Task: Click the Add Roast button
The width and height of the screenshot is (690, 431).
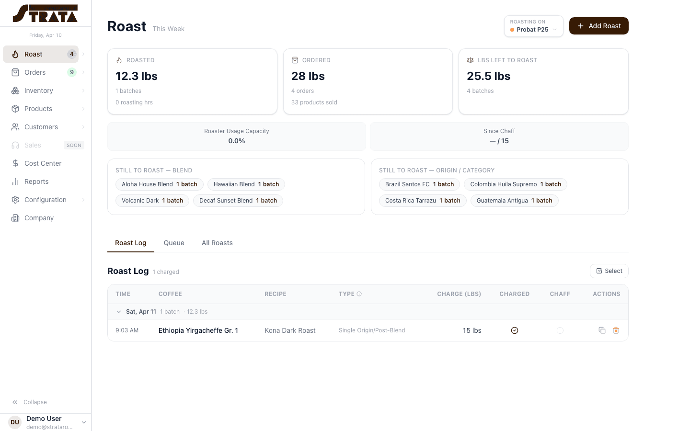Action: tap(598, 26)
